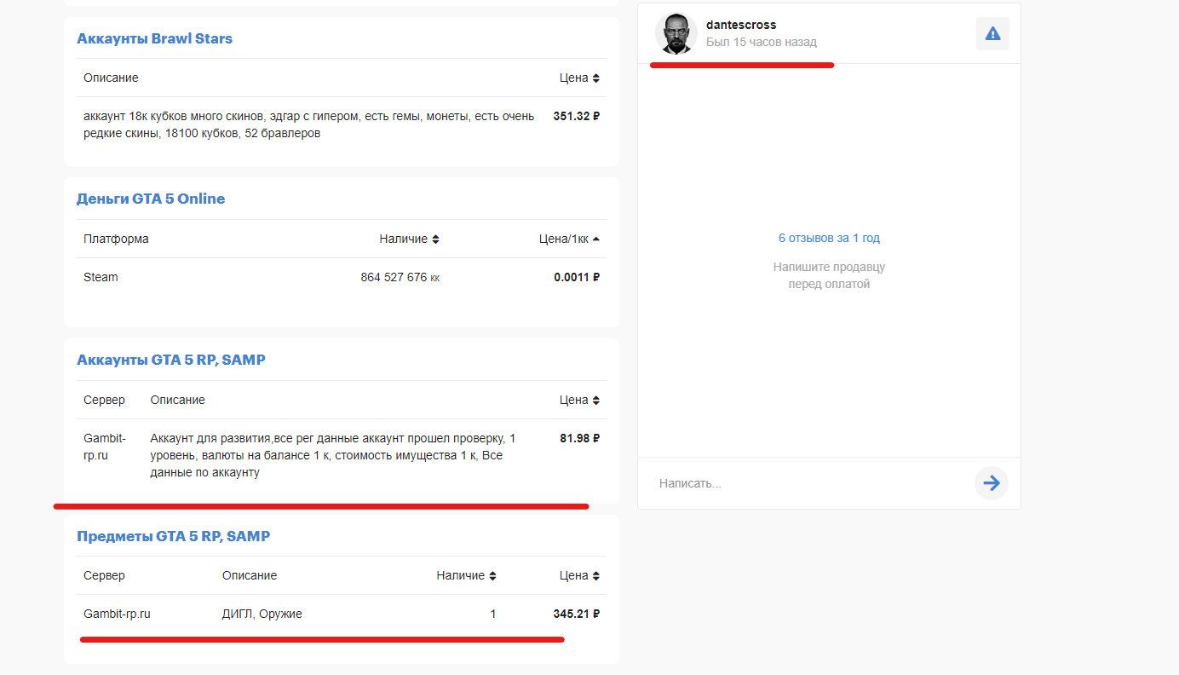Screen dimensions: 1179x675
Task: Open the Gambit-rp.ru account offer for 81.98 ₽
Action: (x=332, y=455)
